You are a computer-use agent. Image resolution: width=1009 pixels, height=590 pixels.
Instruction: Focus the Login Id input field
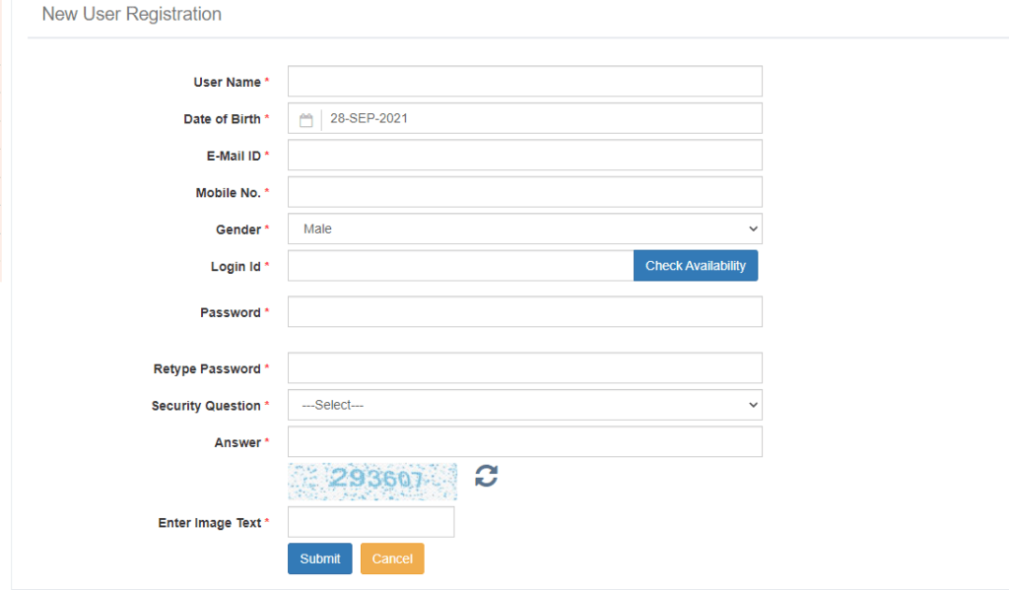[x=460, y=266]
